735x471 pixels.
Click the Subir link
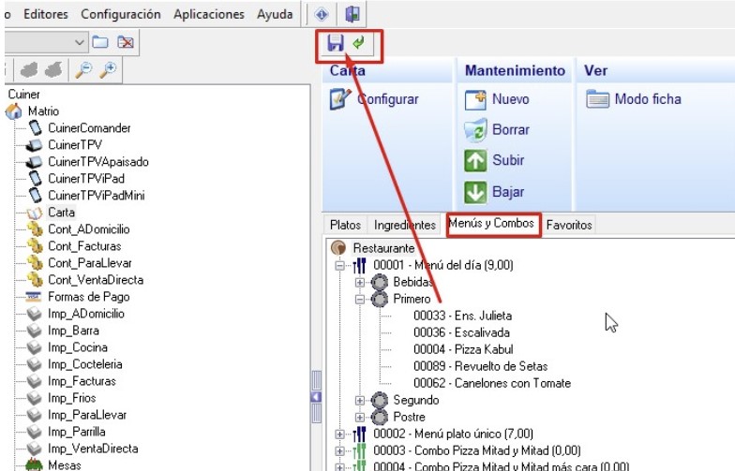click(508, 160)
